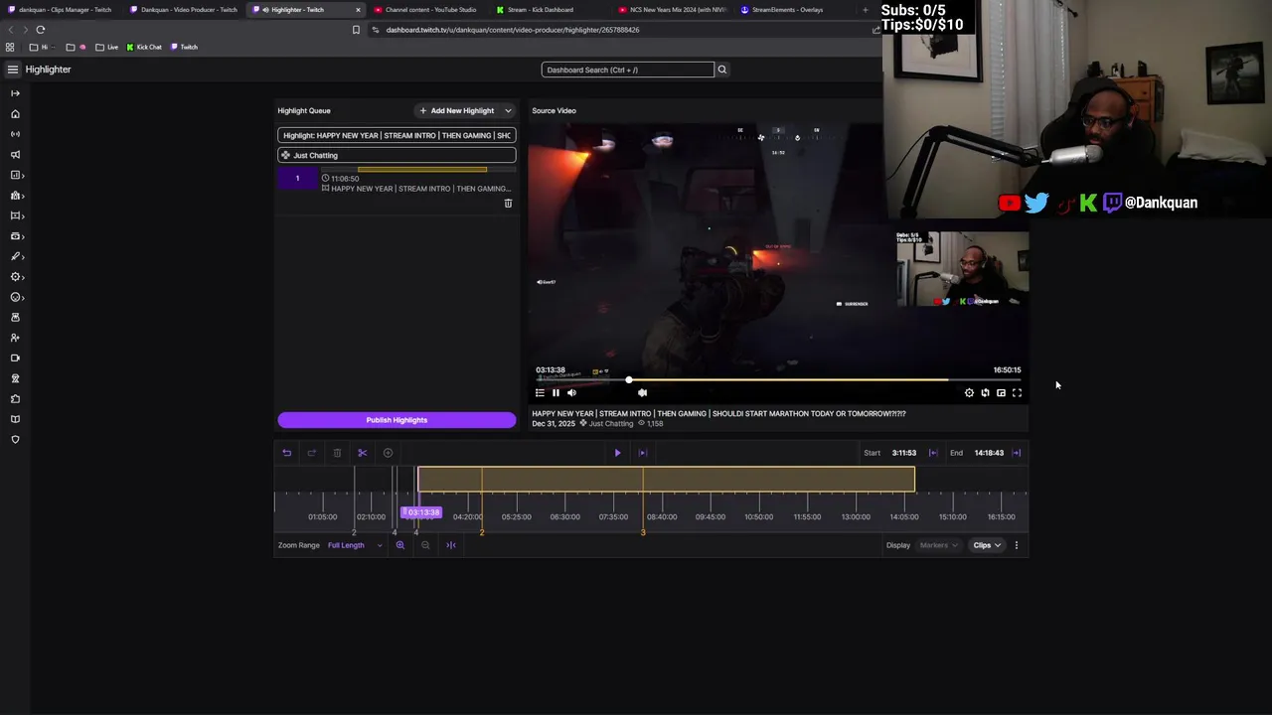Image resolution: width=1272 pixels, height=715 pixels.
Task: Open the Stream Manager broadcast icon
Action: 15,134
